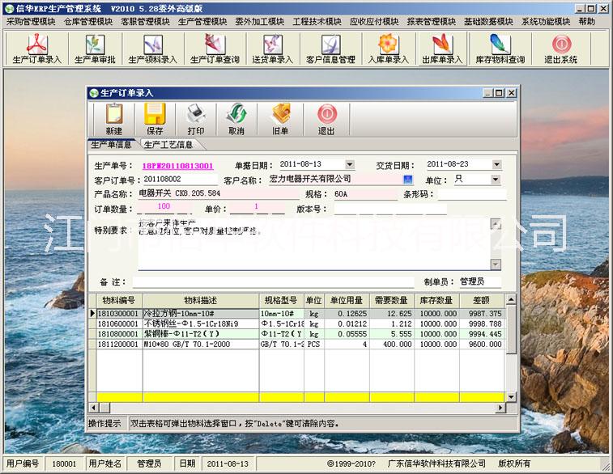Click 库存数量 column header
Screen dimensions: 613x474
(x=436, y=301)
